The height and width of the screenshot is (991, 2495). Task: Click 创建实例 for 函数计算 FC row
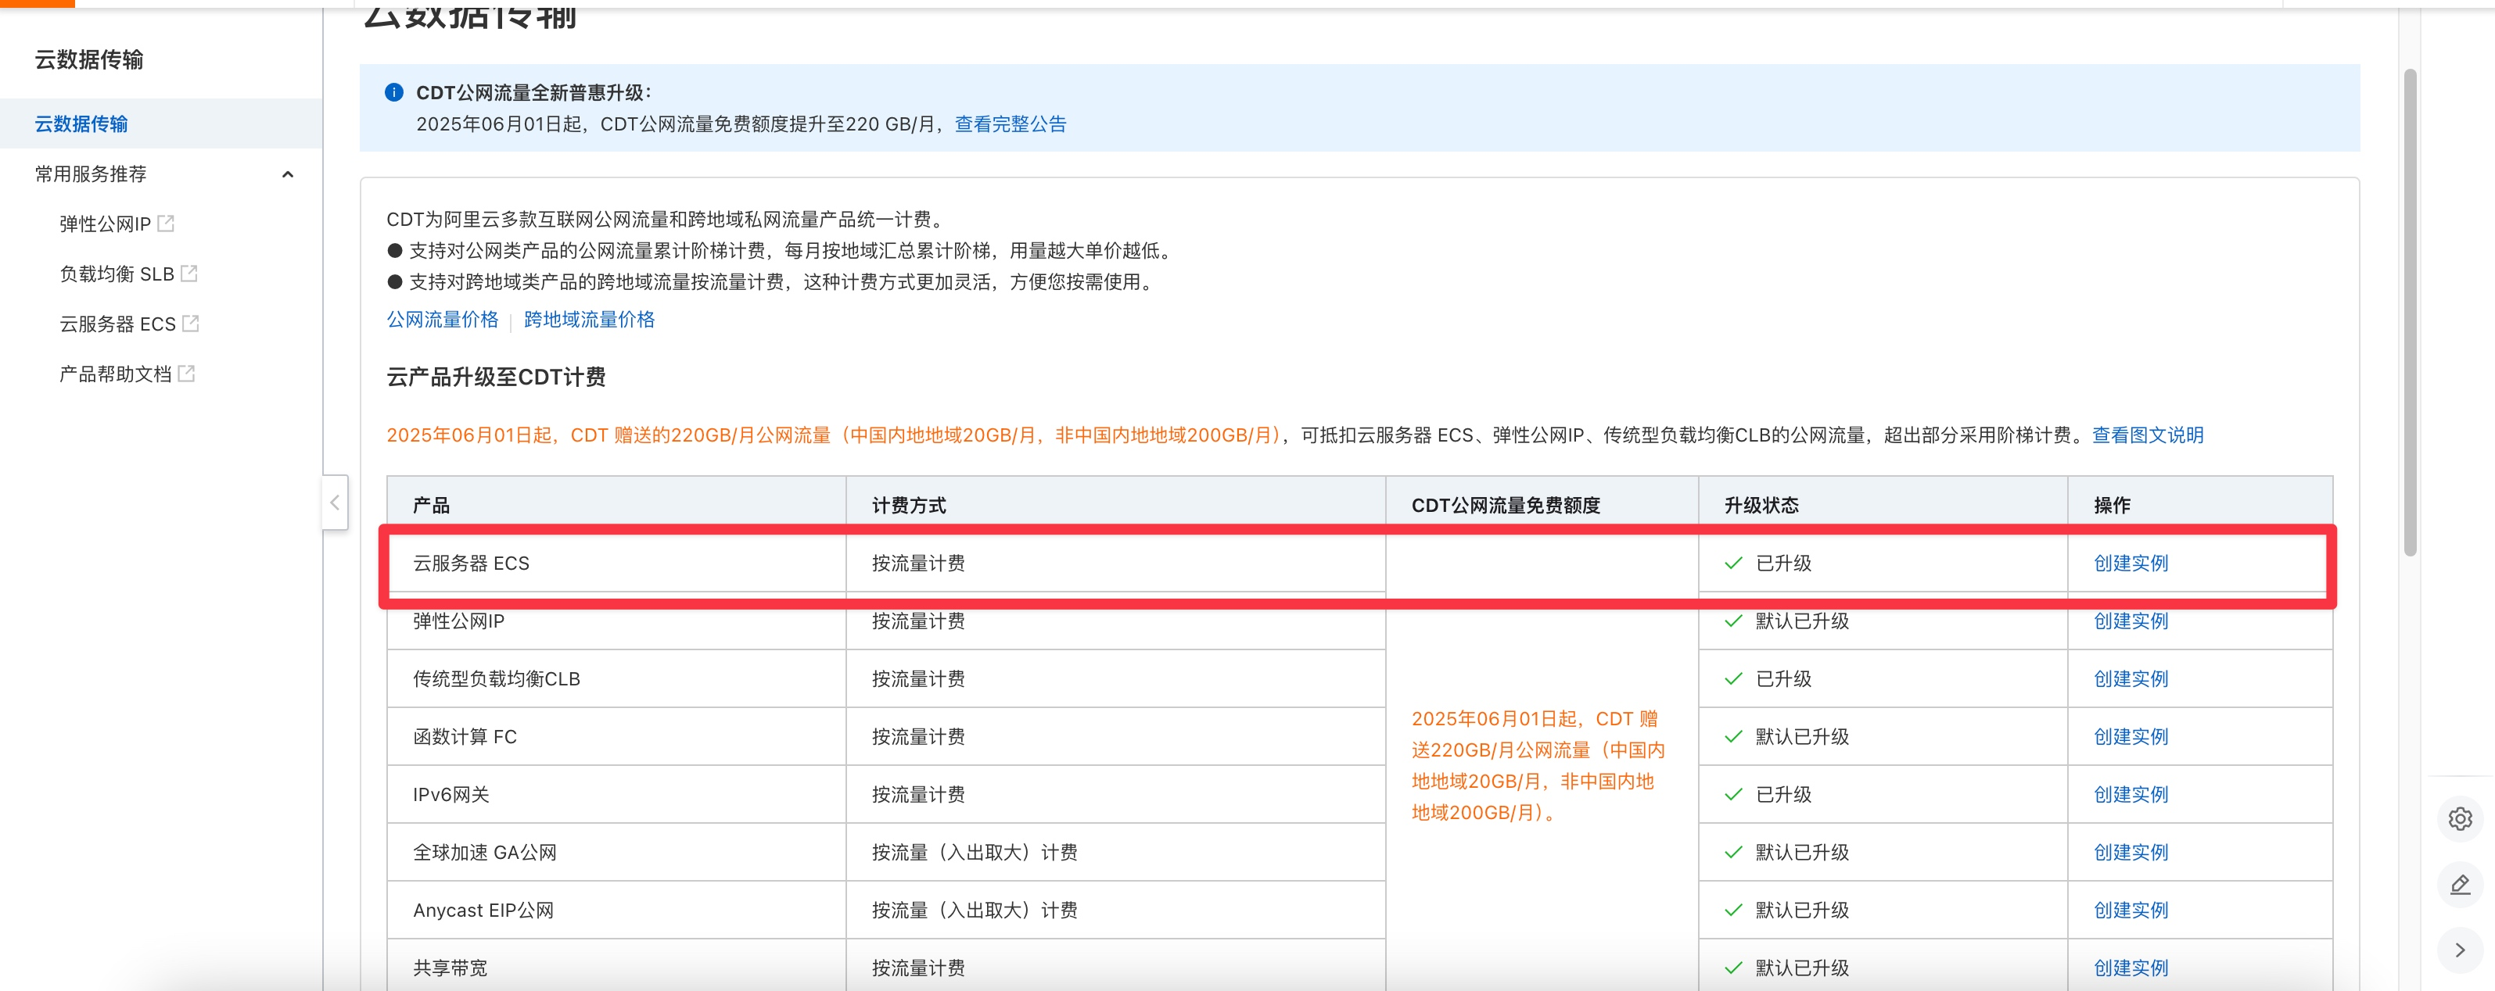point(2130,736)
